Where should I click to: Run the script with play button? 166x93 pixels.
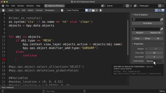tap(101, 10)
